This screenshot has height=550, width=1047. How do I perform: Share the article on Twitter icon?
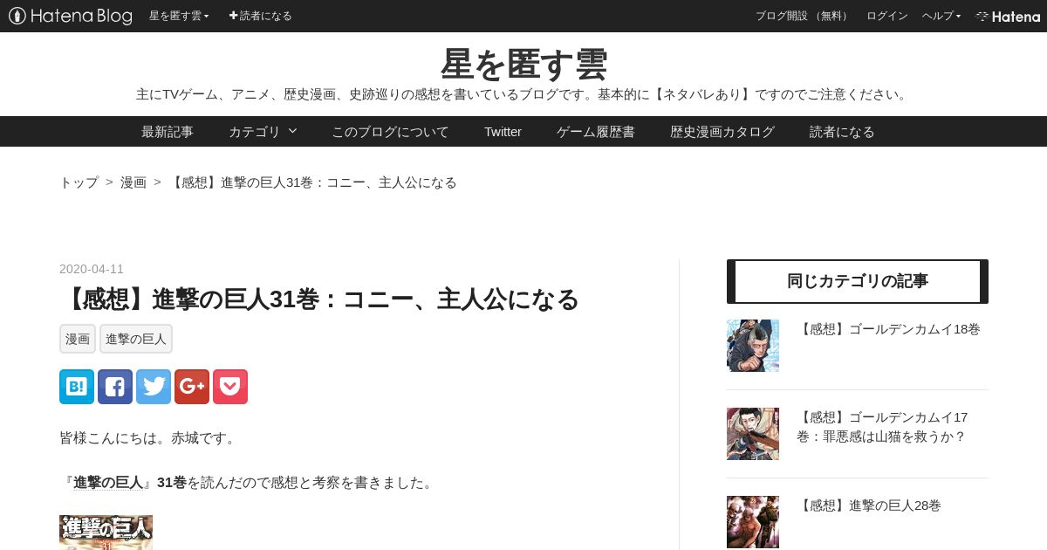[154, 387]
